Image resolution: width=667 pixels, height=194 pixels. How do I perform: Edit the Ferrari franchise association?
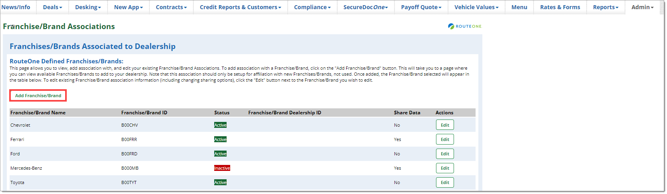pos(445,139)
